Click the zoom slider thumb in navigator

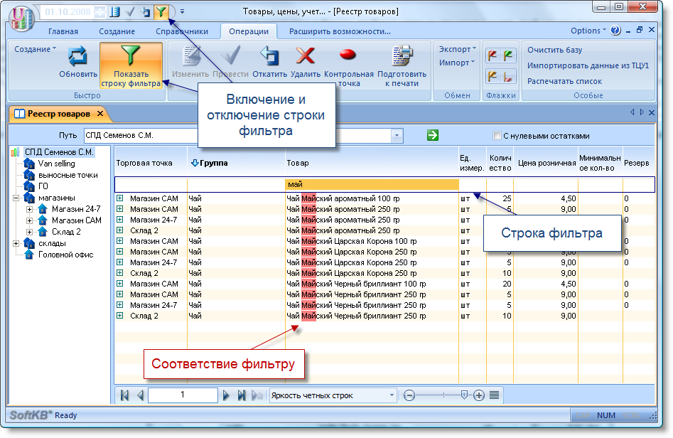point(464,394)
